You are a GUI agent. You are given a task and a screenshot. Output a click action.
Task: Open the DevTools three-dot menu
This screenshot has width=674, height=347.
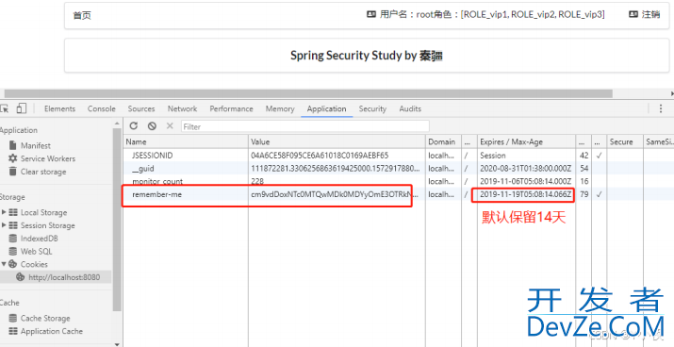click(x=661, y=108)
